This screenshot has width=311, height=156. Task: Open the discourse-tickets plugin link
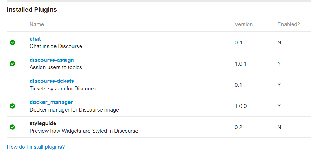pyautogui.click(x=52, y=81)
